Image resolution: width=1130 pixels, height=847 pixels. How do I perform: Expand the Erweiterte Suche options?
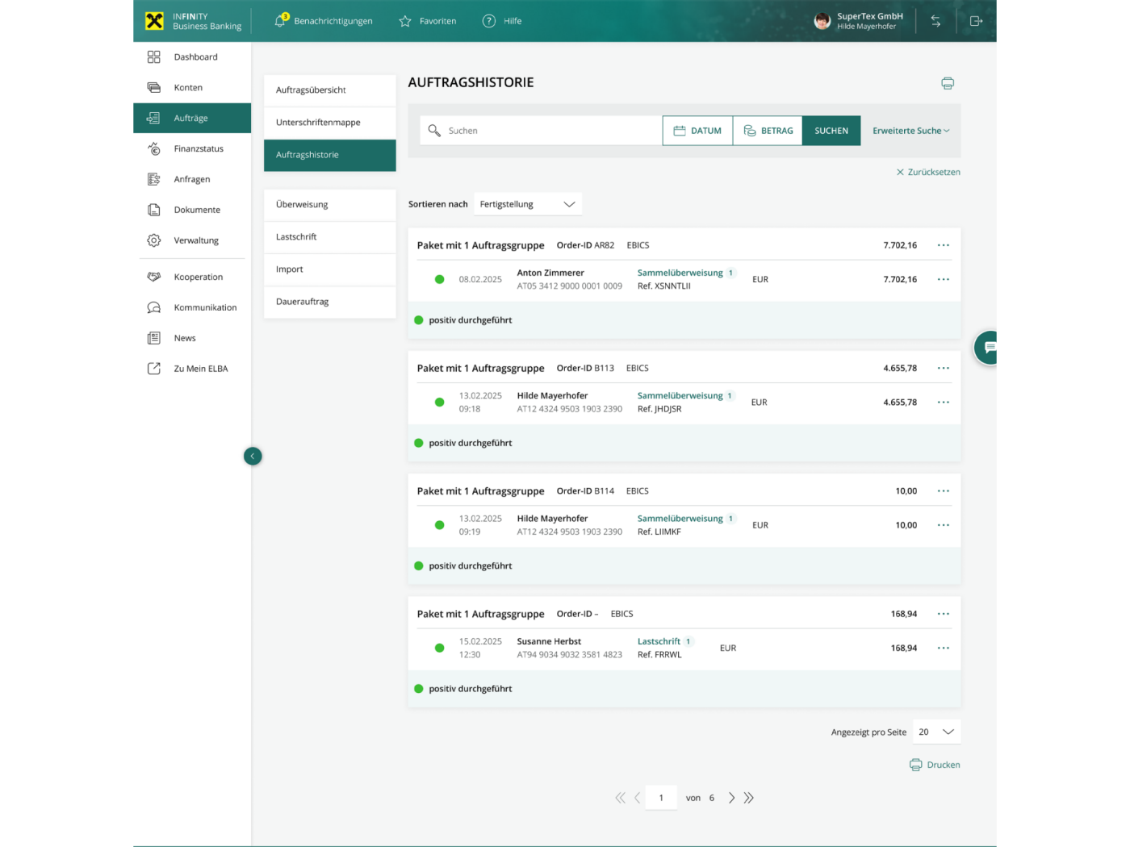(910, 131)
